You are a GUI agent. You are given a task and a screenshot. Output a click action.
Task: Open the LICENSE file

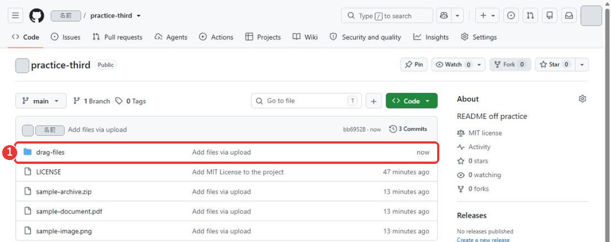click(x=48, y=172)
